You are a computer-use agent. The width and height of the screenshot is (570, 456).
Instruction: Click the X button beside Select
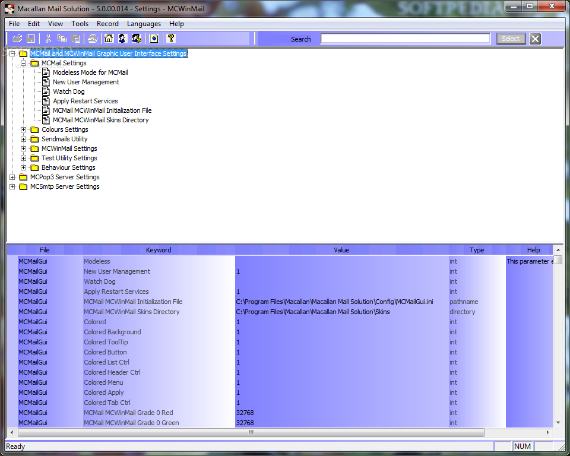[x=535, y=39]
